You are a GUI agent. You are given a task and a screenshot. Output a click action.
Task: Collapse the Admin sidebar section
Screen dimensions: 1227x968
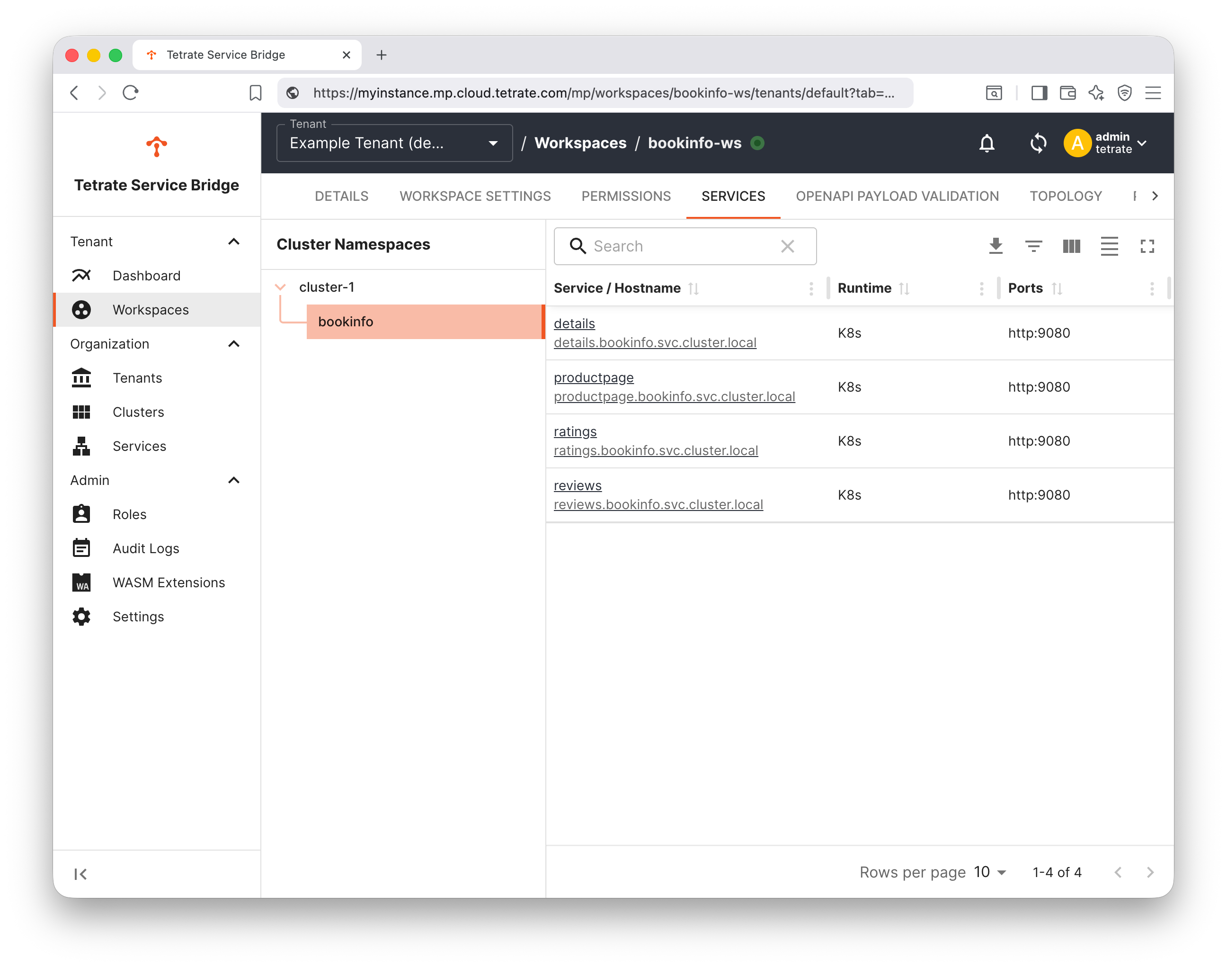coord(233,480)
